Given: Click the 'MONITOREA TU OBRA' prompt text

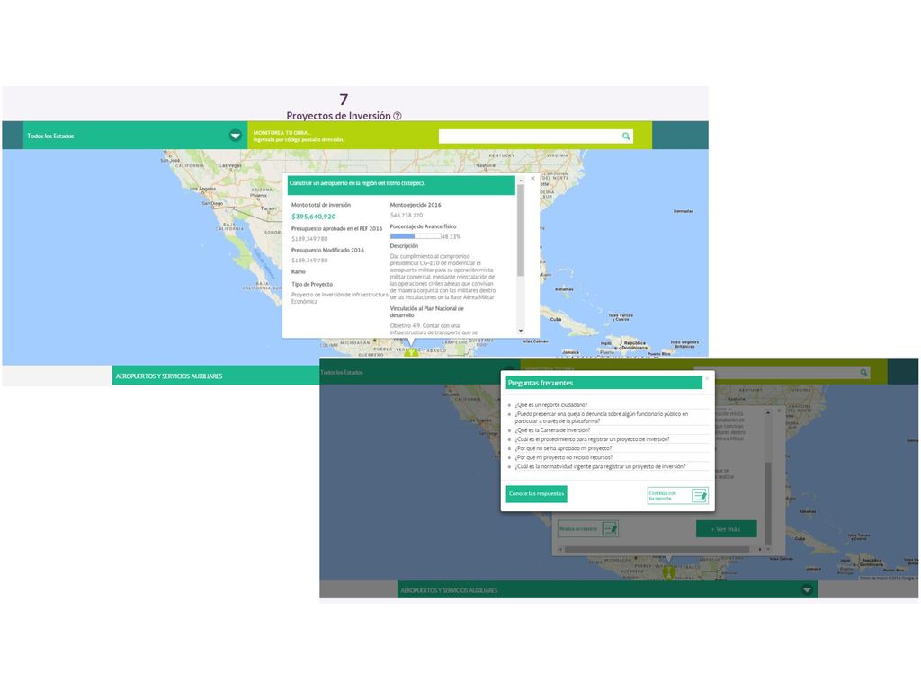Looking at the screenshot, I should (282, 133).
